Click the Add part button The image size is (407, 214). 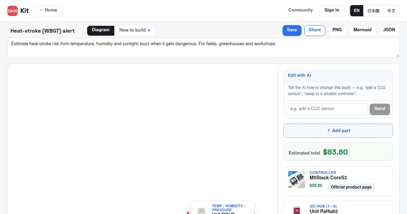point(338,131)
